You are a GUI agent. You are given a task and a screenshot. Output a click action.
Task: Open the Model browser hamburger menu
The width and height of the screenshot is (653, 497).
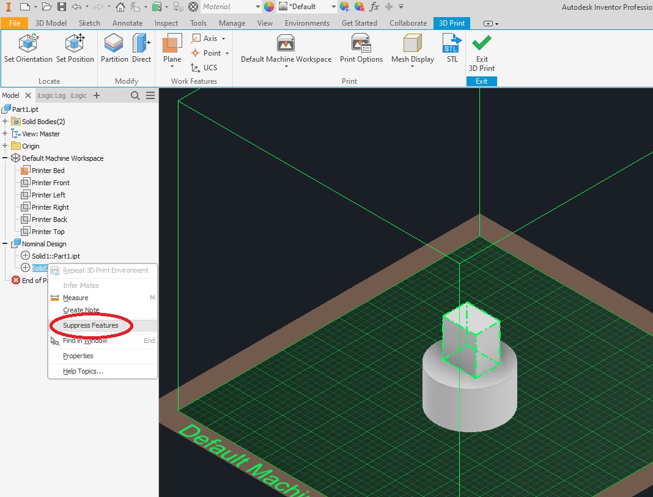point(150,95)
